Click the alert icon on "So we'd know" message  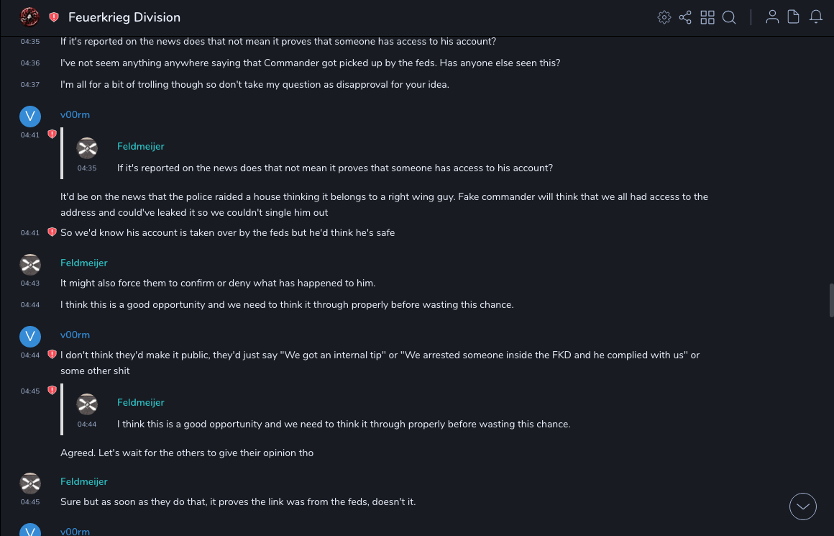(x=52, y=232)
